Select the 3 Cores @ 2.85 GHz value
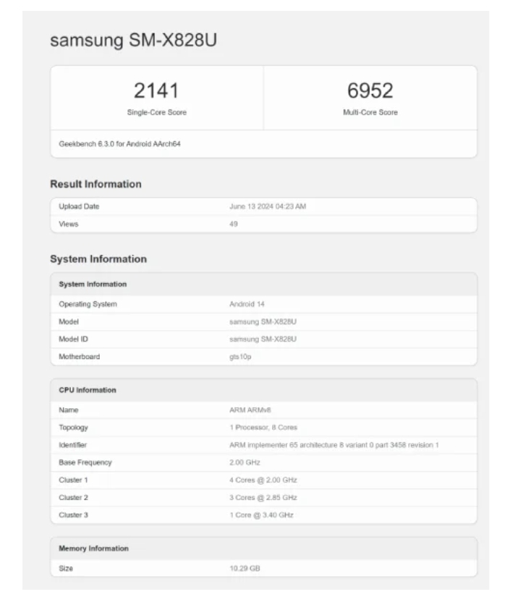 [263, 498]
